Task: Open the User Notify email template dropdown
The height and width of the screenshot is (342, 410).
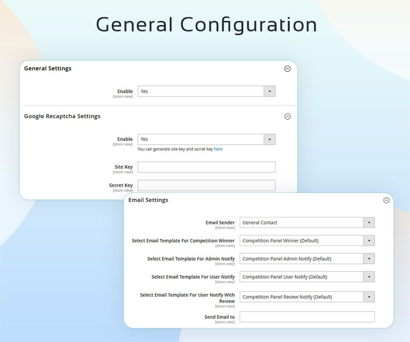Action: 307,277
